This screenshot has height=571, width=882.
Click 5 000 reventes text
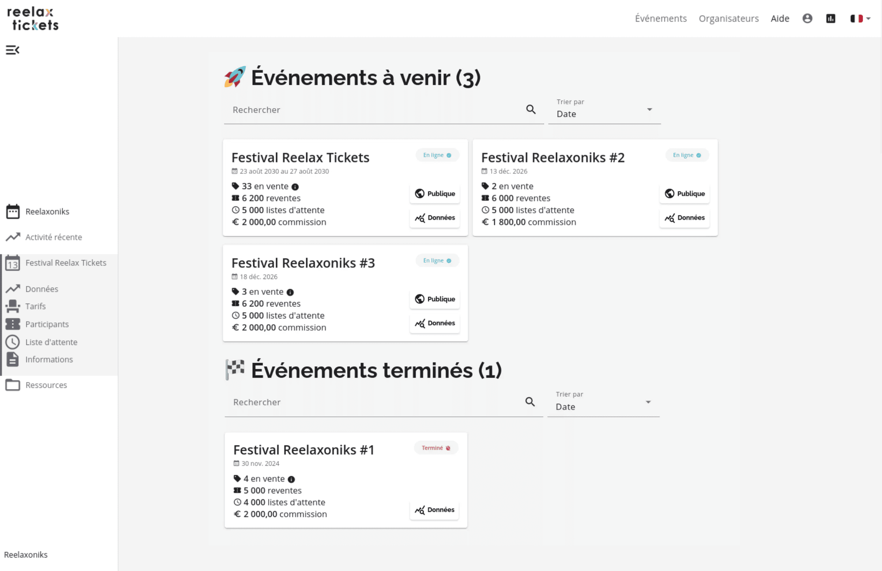click(x=272, y=490)
